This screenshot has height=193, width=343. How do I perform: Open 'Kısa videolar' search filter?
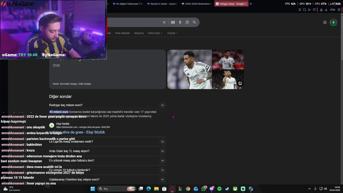click(122, 33)
